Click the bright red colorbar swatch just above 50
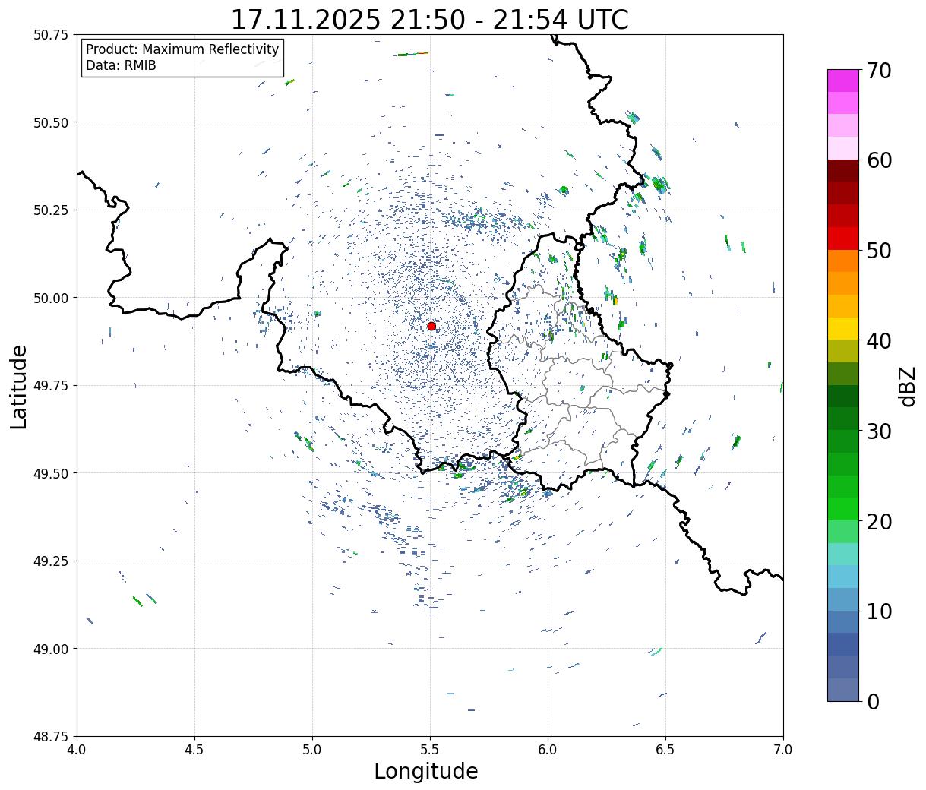 tap(843, 239)
